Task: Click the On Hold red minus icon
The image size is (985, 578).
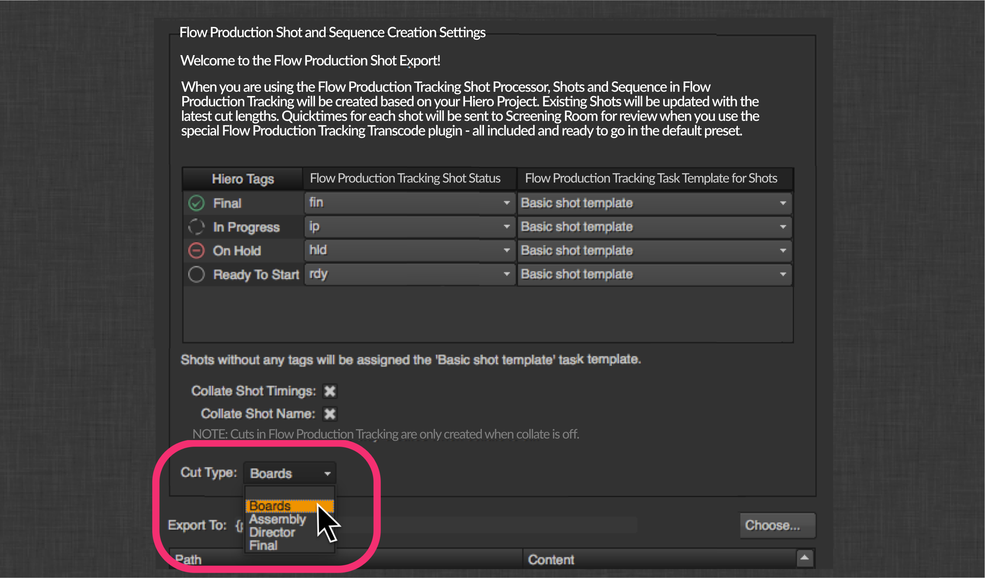Action: (x=196, y=250)
